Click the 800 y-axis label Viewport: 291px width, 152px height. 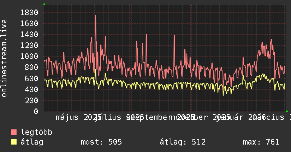31,68
